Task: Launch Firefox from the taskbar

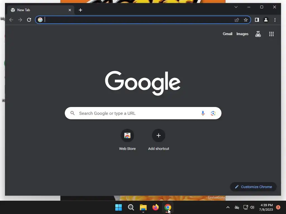Action: [155, 207]
